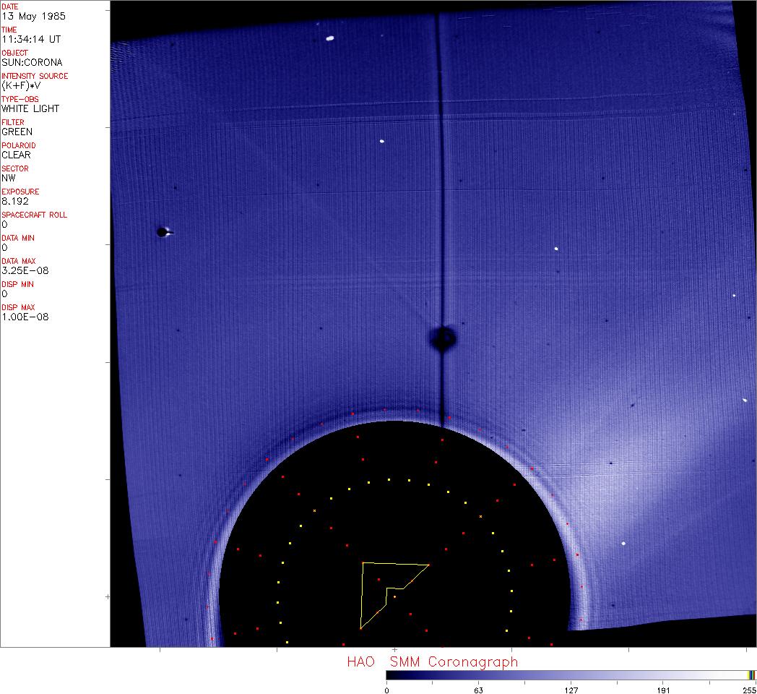
Task: Click the color bar label 63
Action: [478, 690]
